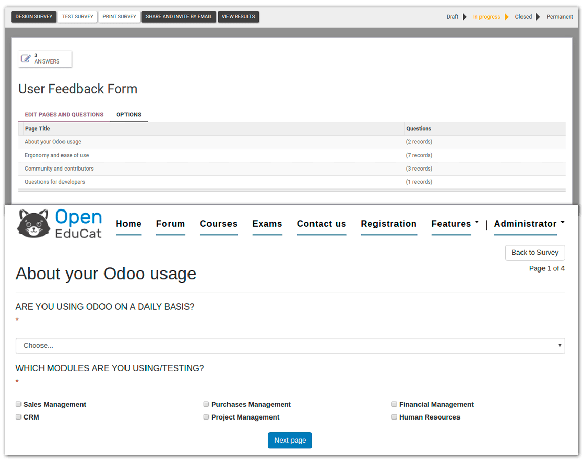This screenshot has width=584, height=461.
Task: Open the Administrator user dropdown
Action: 529,224
